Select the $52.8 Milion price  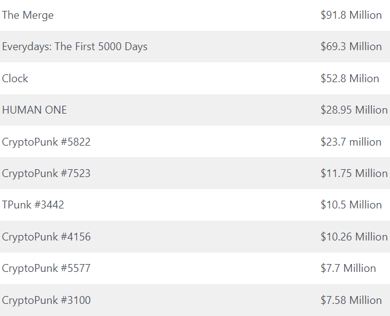click(349, 79)
